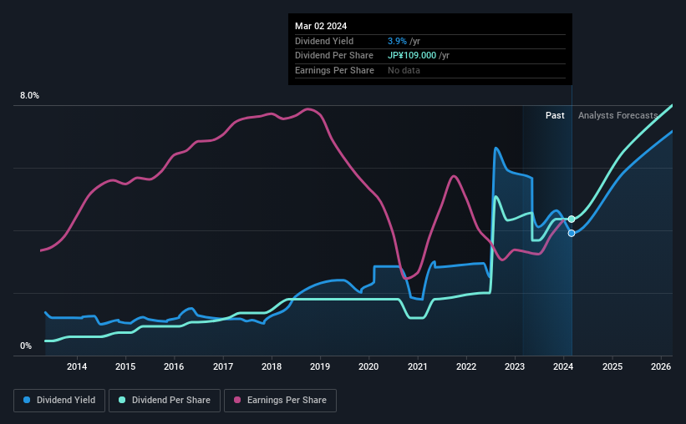Image resolution: width=686 pixels, height=424 pixels.
Task: Click the Past section label
Action: pos(555,115)
